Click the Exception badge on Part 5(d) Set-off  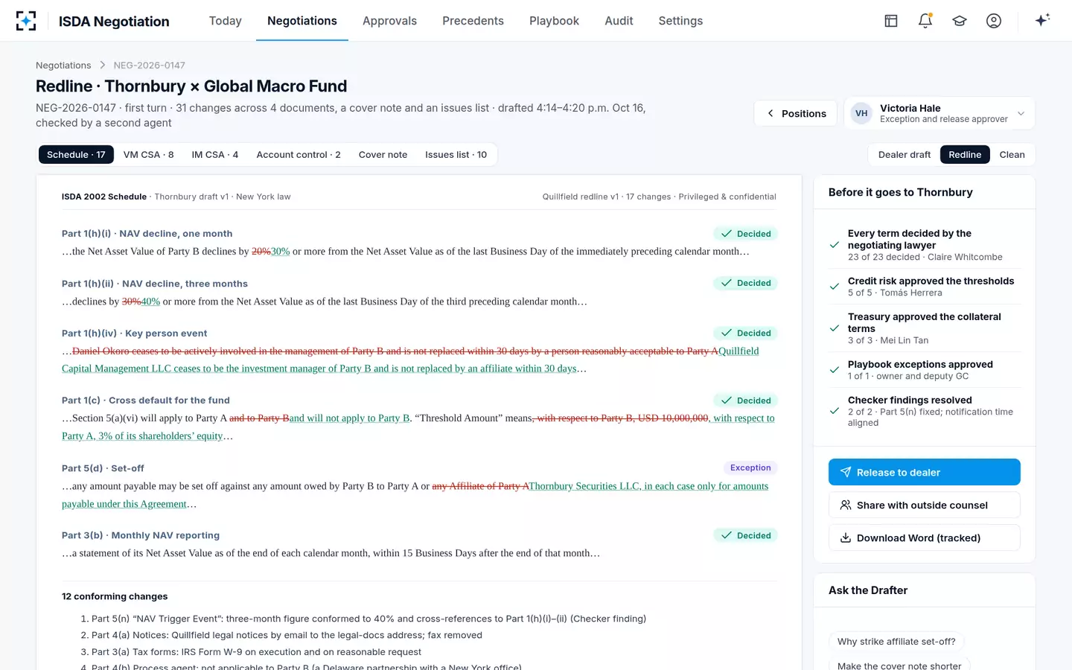pos(750,468)
